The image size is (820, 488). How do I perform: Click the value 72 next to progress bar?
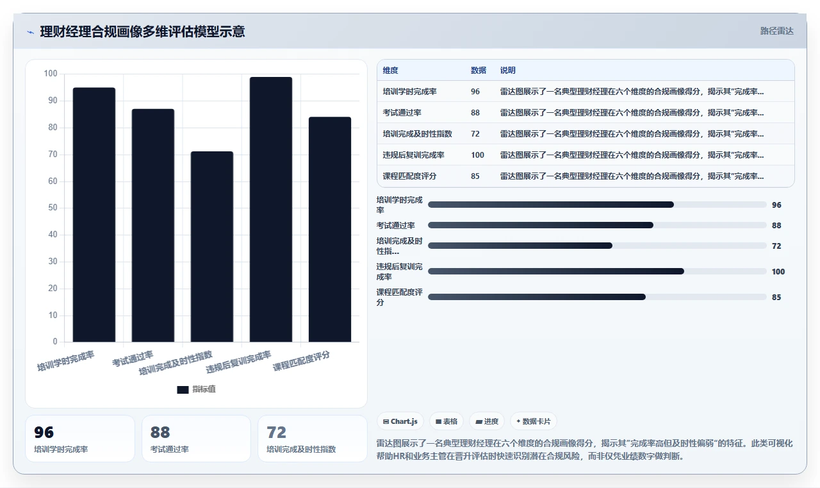pyautogui.click(x=776, y=246)
